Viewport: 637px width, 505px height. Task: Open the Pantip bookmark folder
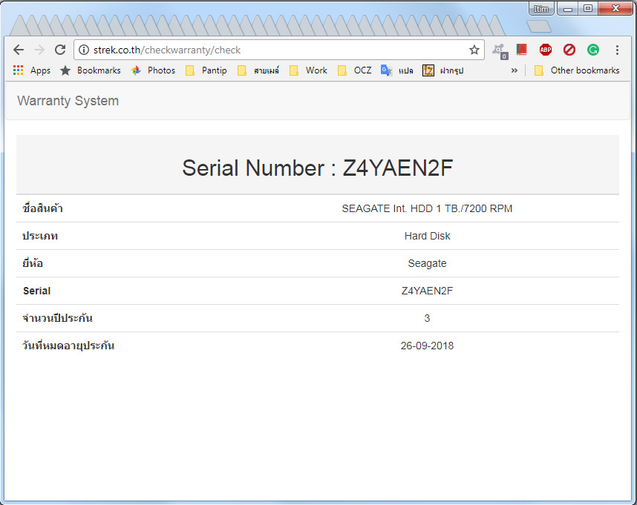[x=206, y=70]
